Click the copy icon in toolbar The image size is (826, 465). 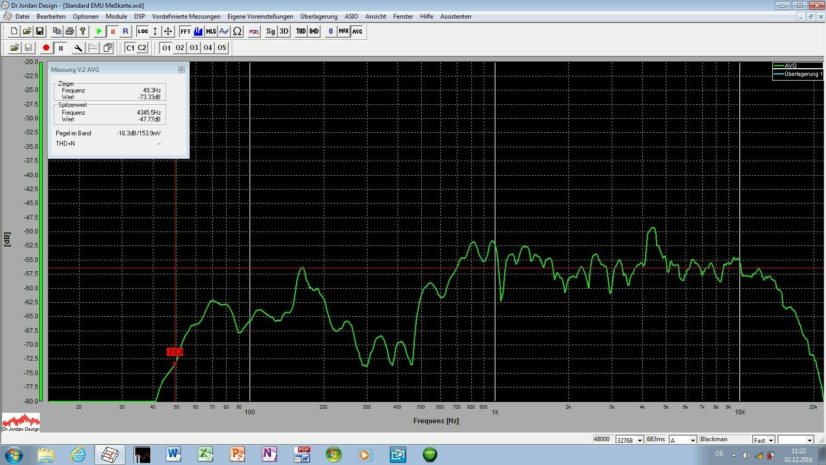(57, 32)
